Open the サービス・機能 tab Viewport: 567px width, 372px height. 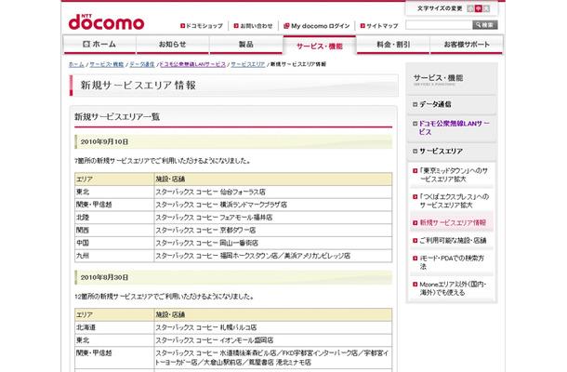[x=320, y=46]
